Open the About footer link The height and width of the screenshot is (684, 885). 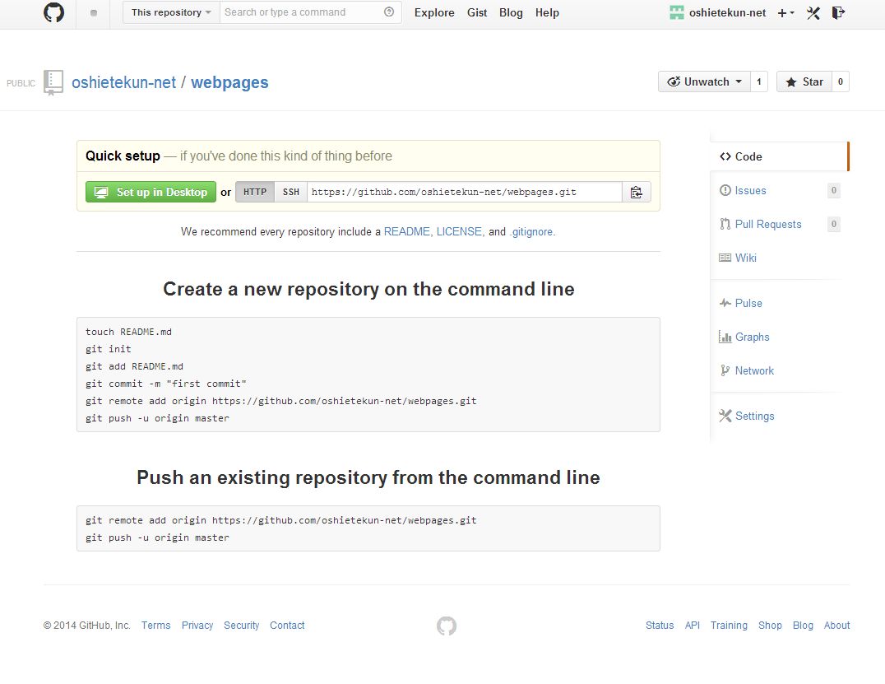tap(836, 626)
